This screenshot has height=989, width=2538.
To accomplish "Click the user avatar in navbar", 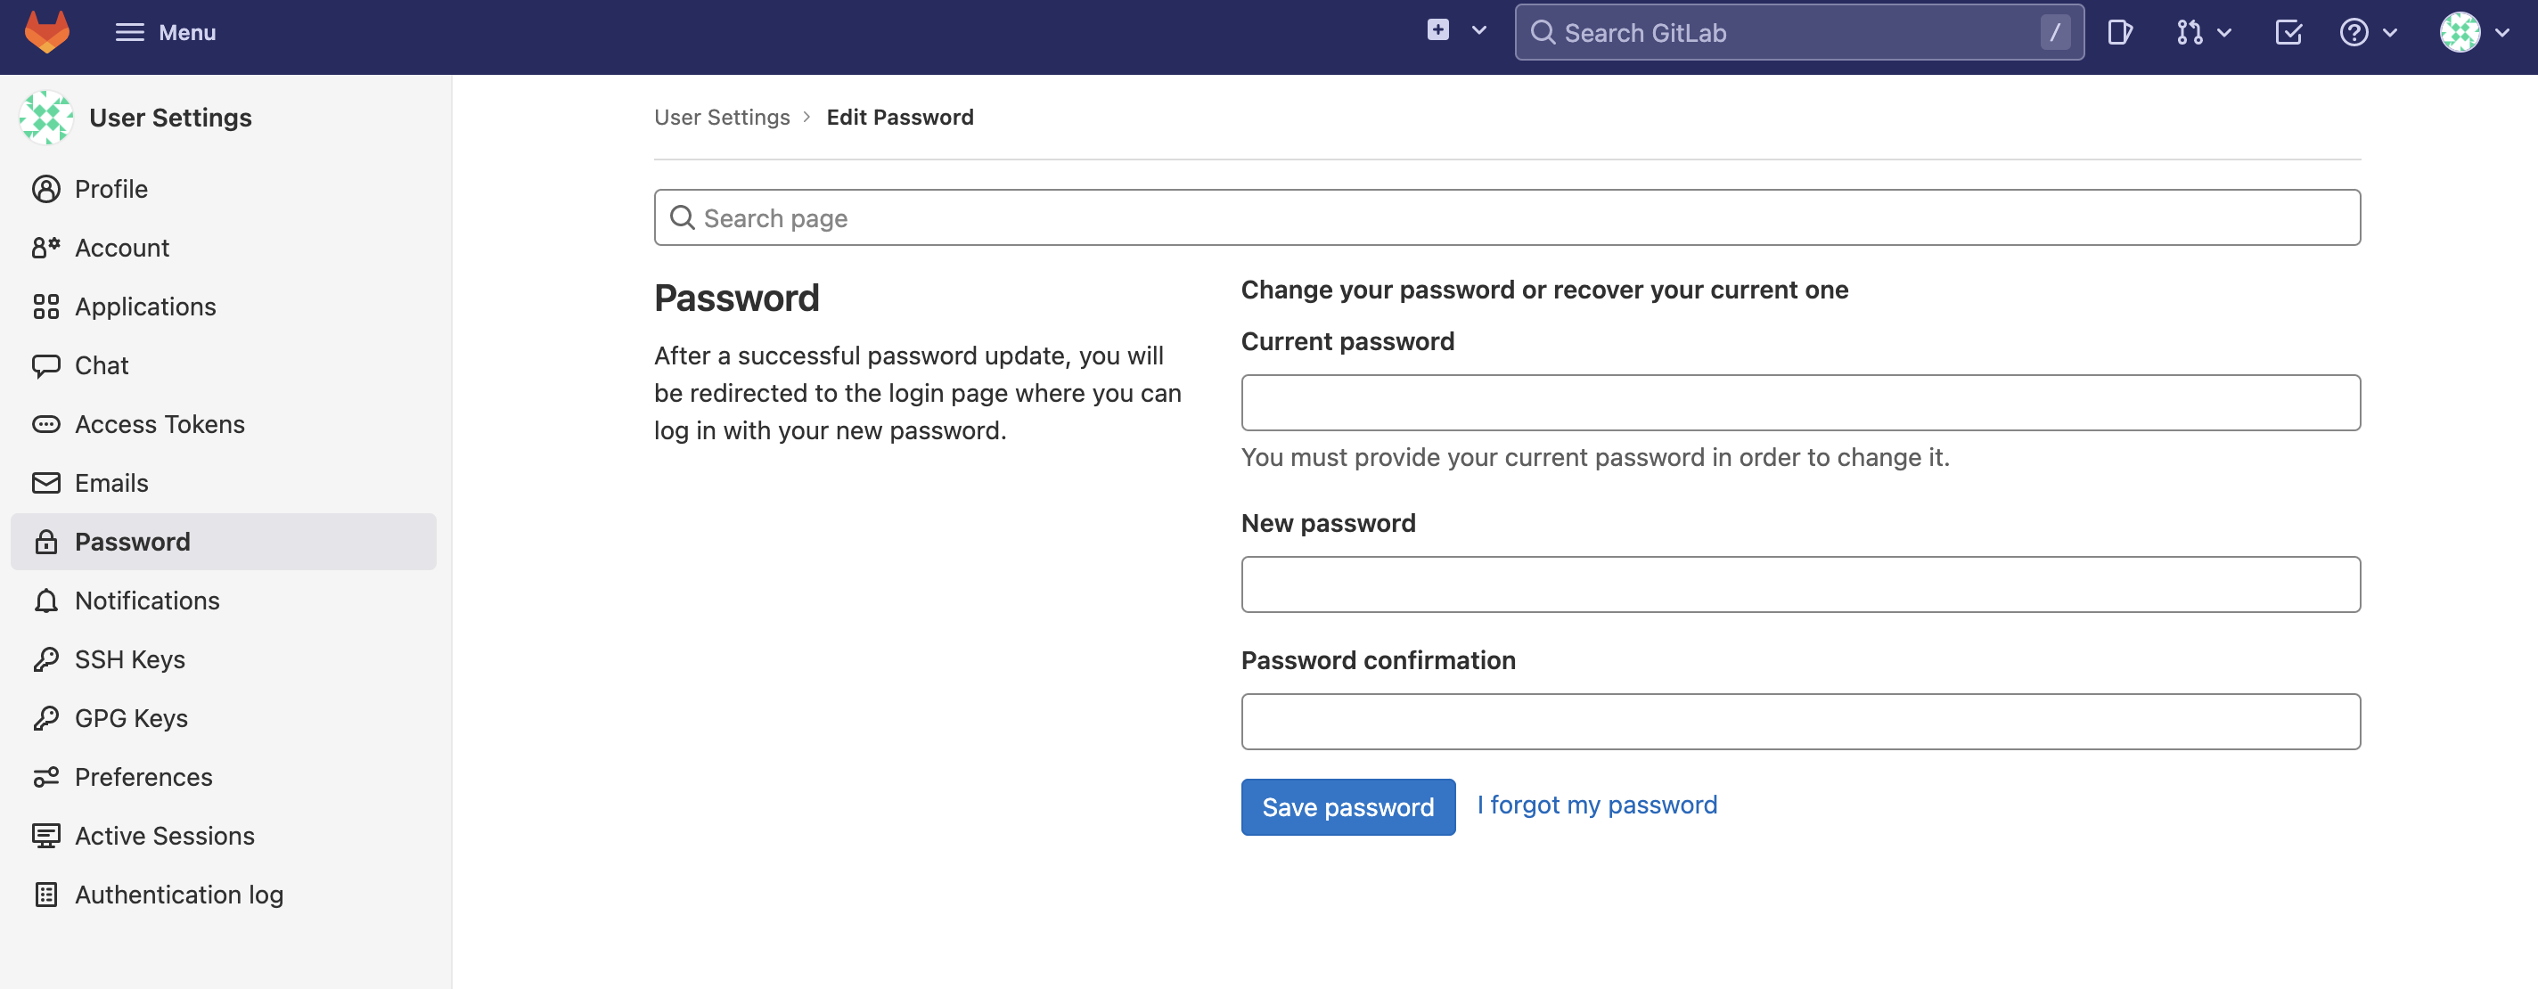I will (2460, 32).
